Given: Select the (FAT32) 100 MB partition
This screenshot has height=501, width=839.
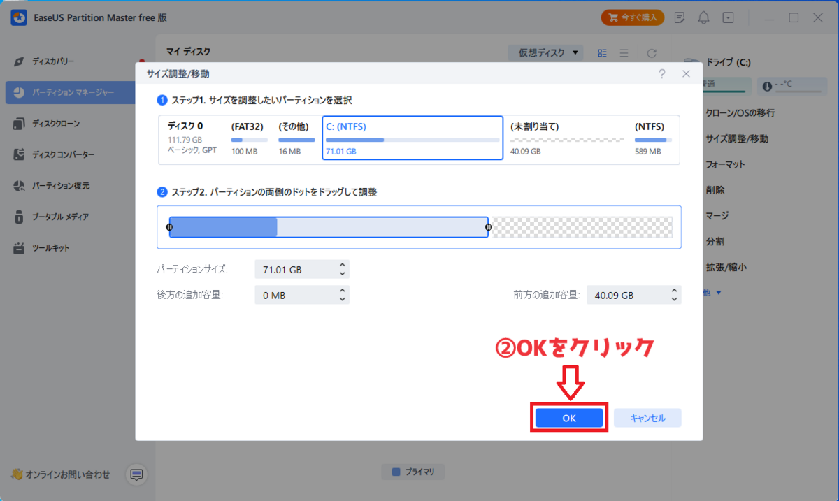Looking at the screenshot, I should click(249, 139).
